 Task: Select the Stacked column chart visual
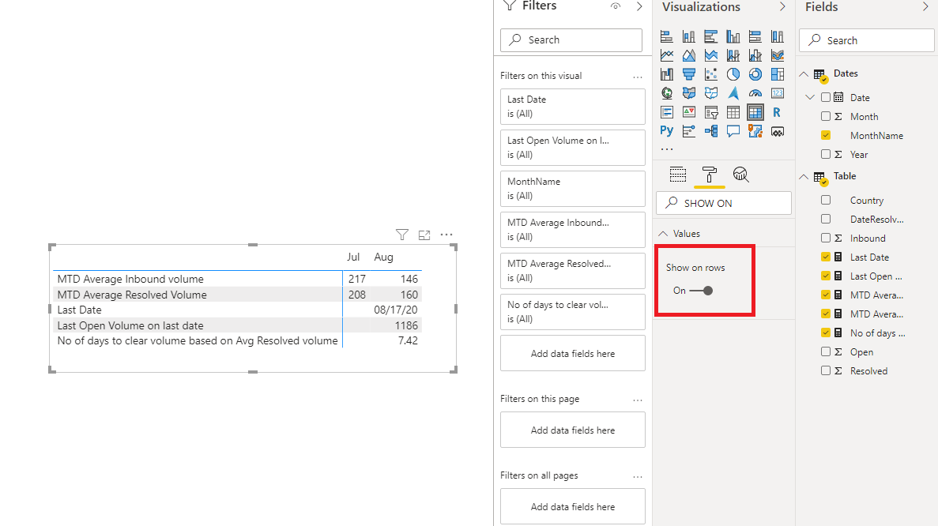pyautogui.click(x=688, y=36)
